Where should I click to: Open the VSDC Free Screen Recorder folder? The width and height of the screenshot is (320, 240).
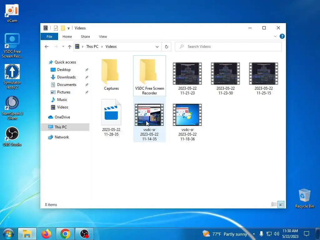coord(149,76)
